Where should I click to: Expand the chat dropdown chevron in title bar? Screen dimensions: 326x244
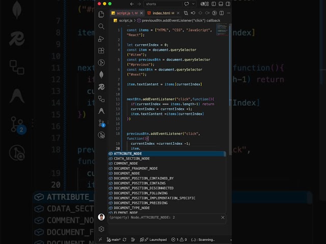(x=193, y=4)
